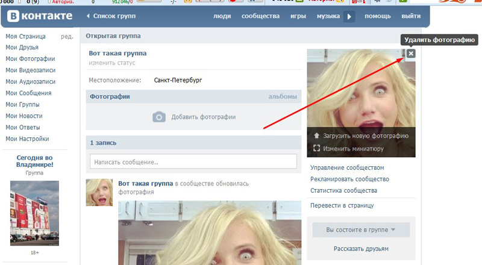Open Мои Сообщения

pyautogui.click(x=28, y=93)
